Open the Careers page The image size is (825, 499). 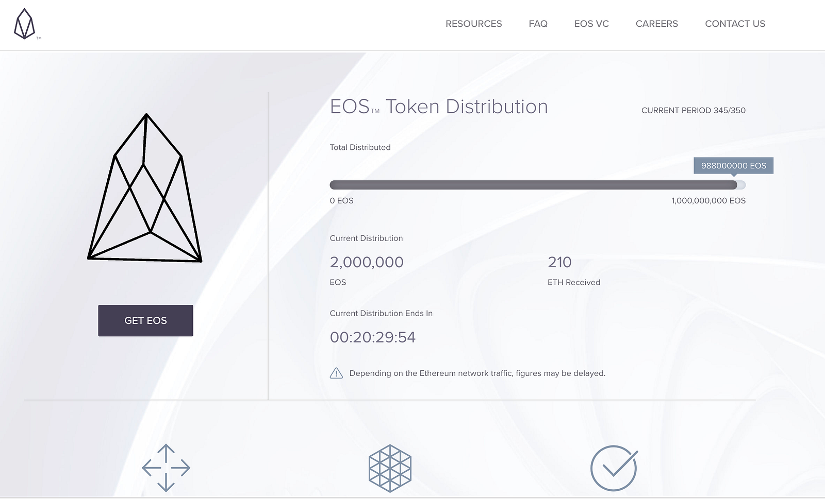coord(657,24)
